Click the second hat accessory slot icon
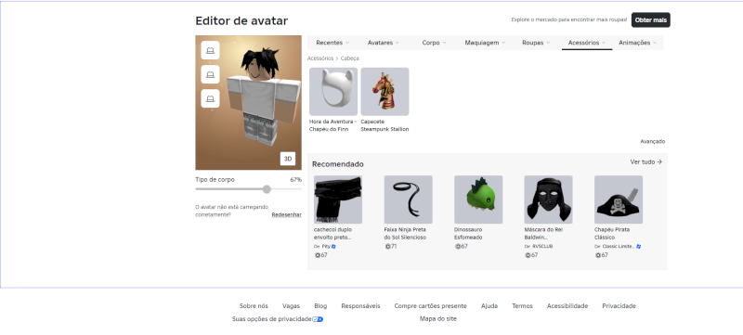 coord(210,74)
